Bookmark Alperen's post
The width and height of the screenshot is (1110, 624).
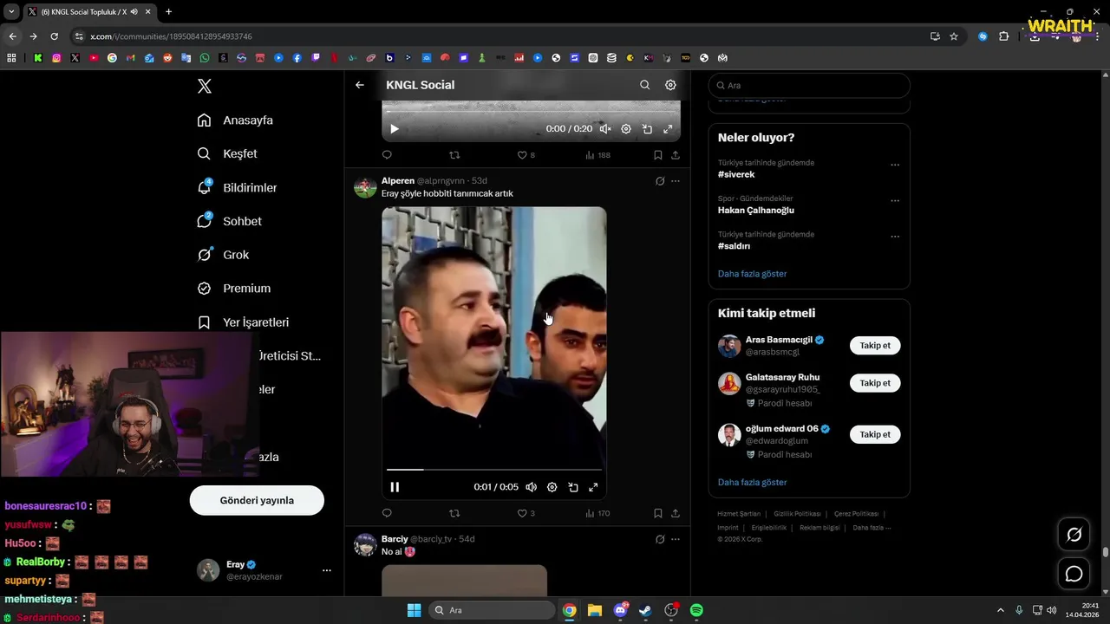[x=658, y=513]
